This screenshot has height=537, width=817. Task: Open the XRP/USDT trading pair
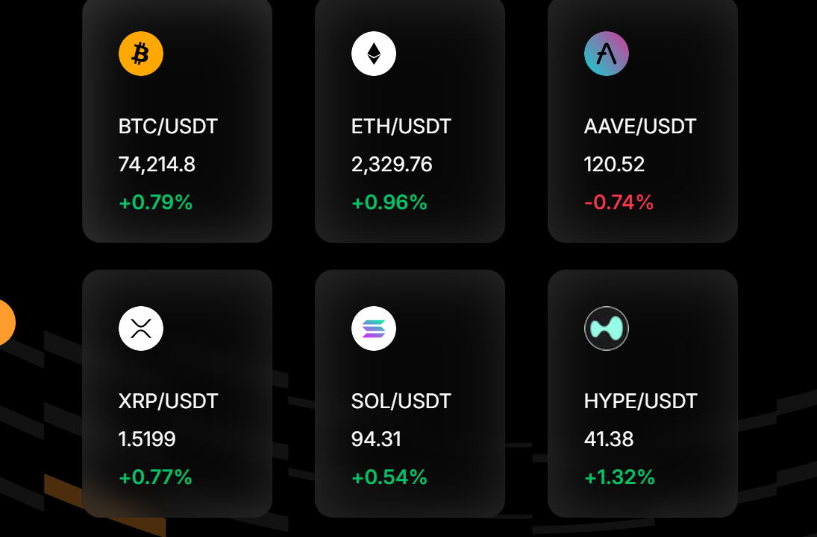pyautogui.click(x=167, y=400)
